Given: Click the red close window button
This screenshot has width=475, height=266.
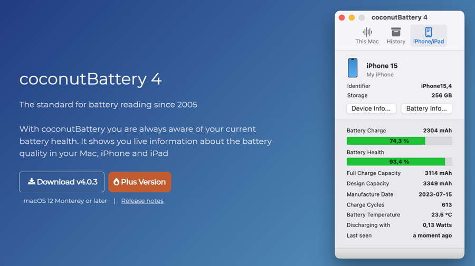Looking at the screenshot, I should [341, 17].
